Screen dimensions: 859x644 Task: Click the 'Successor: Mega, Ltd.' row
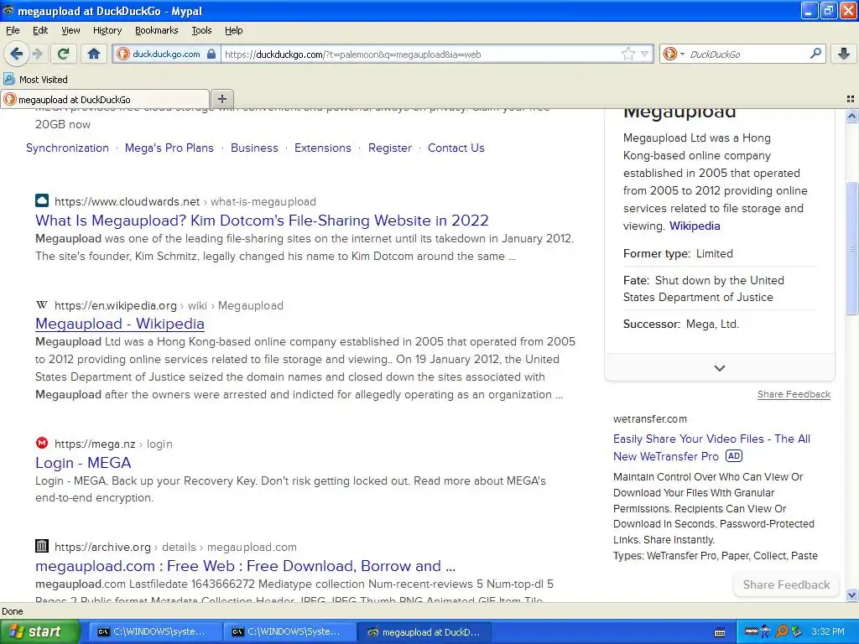click(681, 325)
